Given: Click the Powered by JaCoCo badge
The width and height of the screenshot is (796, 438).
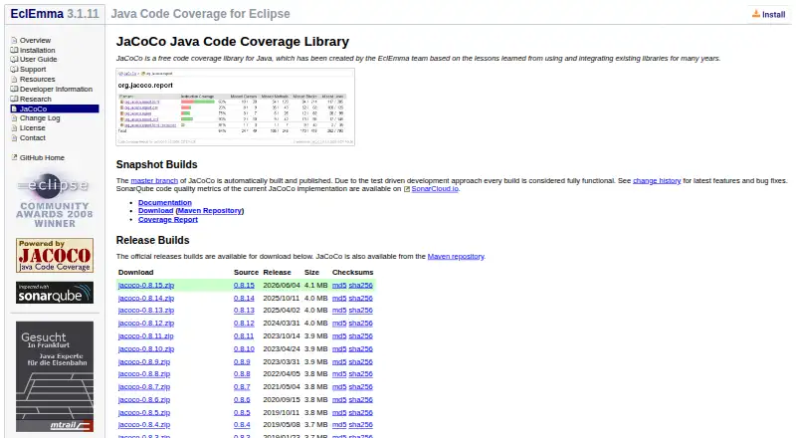Looking at the screenshot, I should 55,256.
